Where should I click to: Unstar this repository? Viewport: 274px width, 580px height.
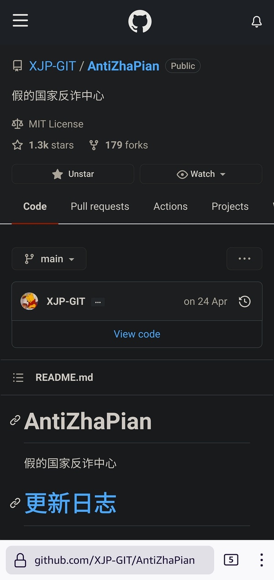(x=73, y=174)
